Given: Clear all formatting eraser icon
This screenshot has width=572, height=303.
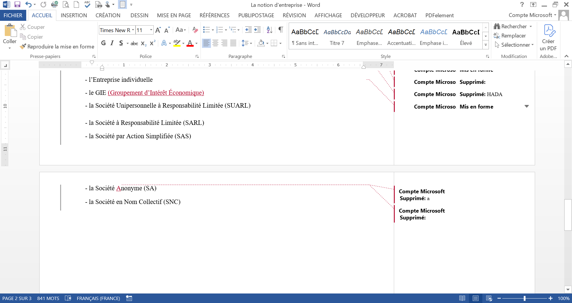Looking at the screenshot, I should 195,30.
